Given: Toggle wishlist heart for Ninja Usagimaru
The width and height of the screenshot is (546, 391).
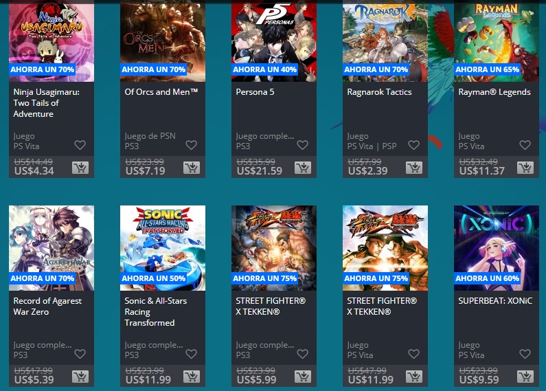Looking at the screenshot, I should pyautogui.click(x=80, y=145).
